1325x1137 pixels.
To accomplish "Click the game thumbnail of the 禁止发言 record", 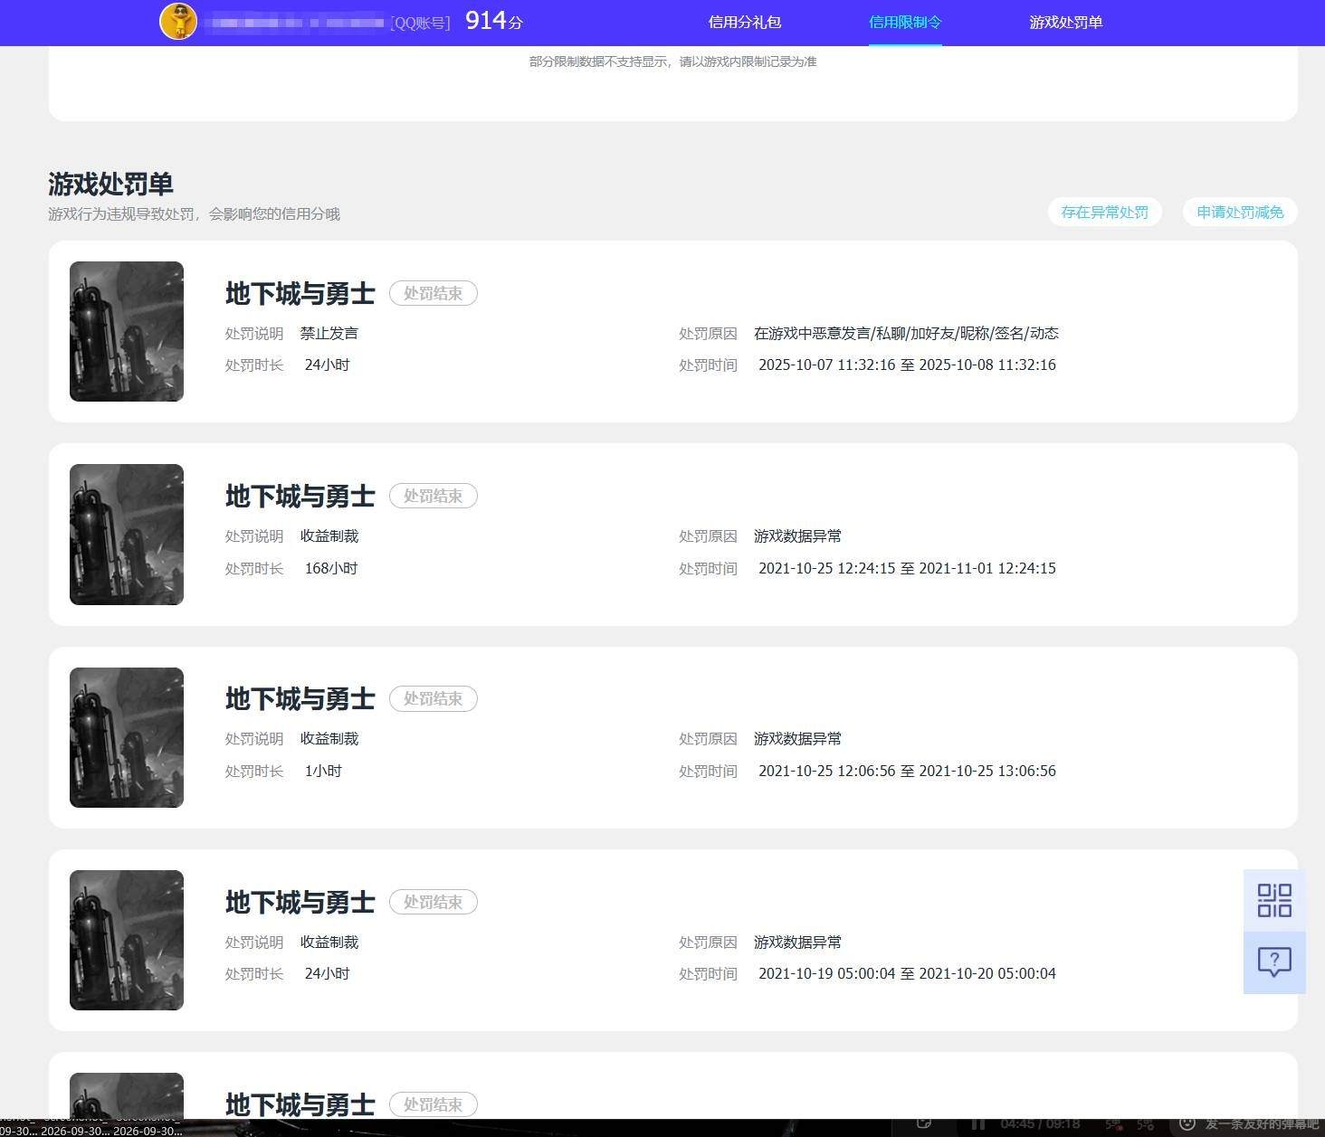I will (x=127, y=331).
